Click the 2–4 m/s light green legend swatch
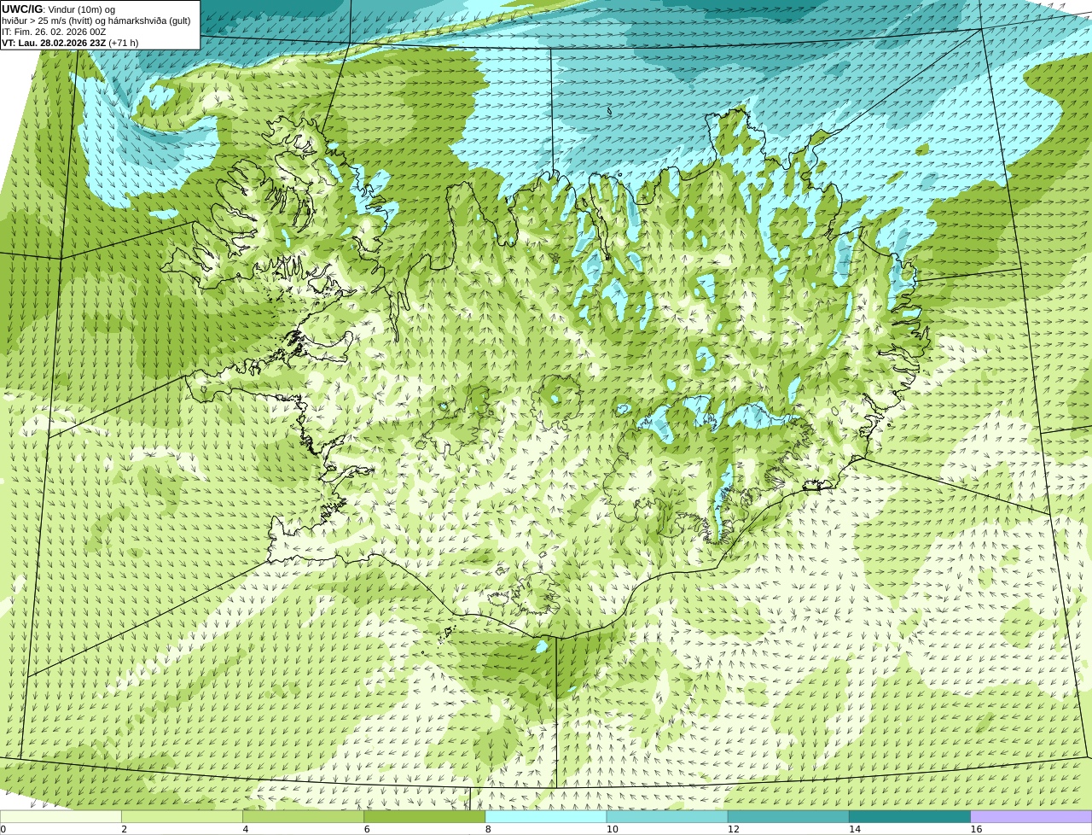The image size is (1092, 835). click(182, 816)
